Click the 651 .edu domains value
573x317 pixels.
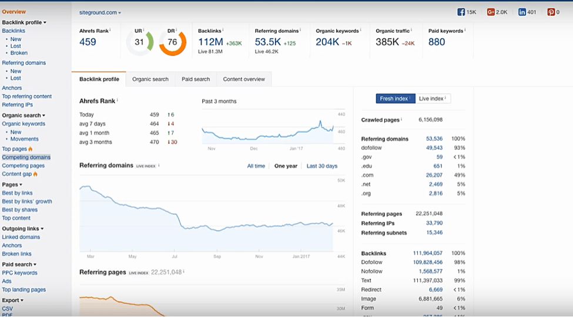pos(438,166)
